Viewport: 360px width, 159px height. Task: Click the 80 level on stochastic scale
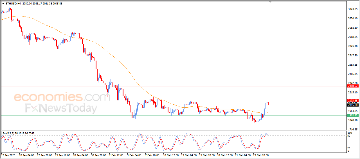[349, 136]
